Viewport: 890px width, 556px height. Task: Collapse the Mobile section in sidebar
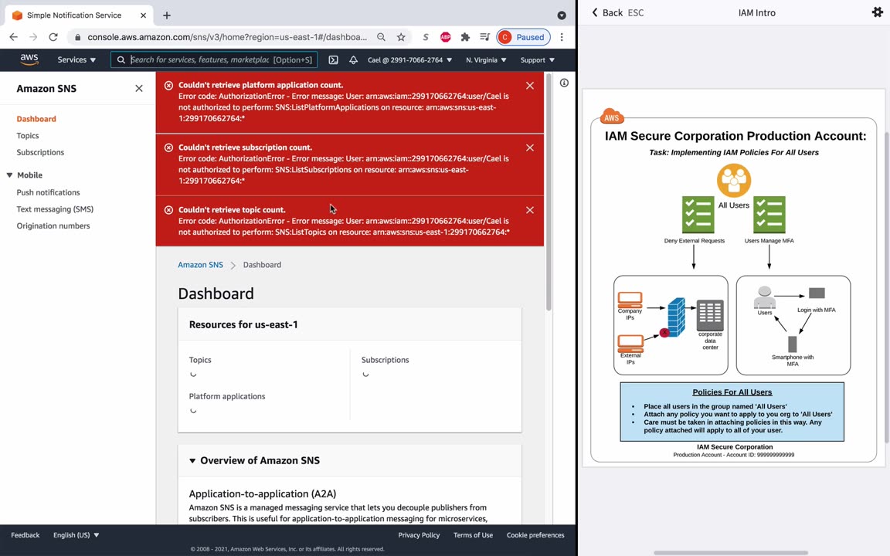pyautogui.click(x=9, y=175)
